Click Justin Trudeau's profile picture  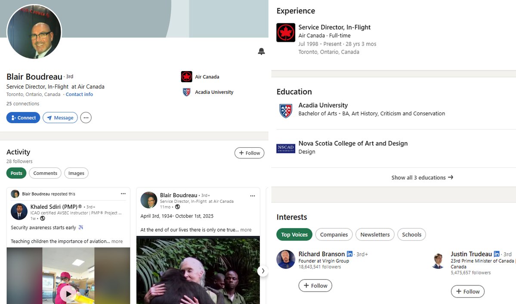[x=438, y=261]
